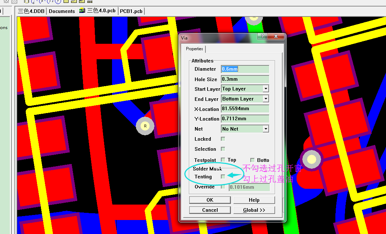Open the Net dropdown list

click(265, 129)
